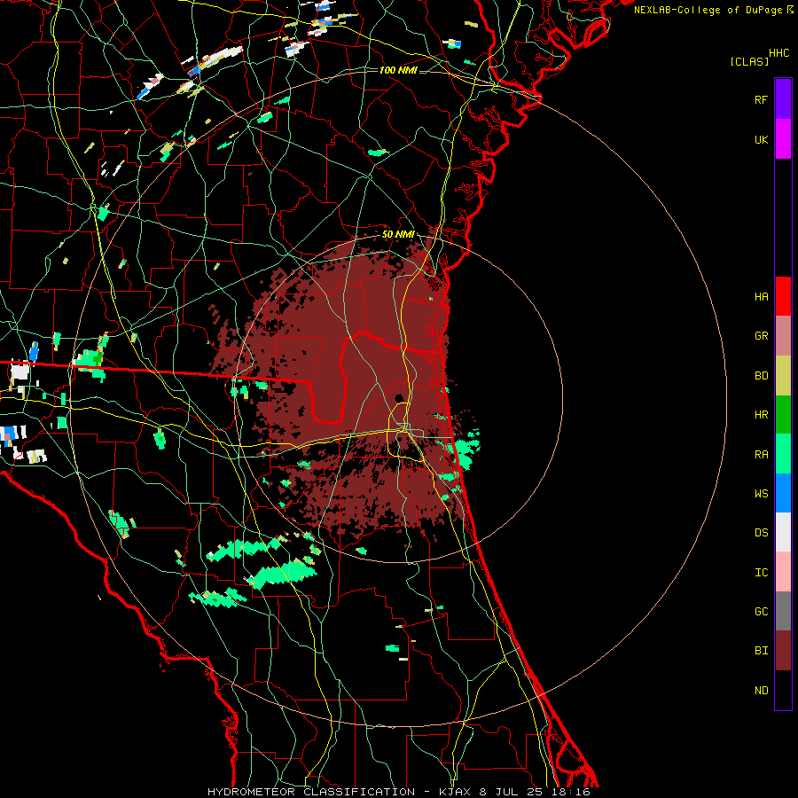Click the DS legend label
Screen dimensions: 798x798
click(762, 533)
